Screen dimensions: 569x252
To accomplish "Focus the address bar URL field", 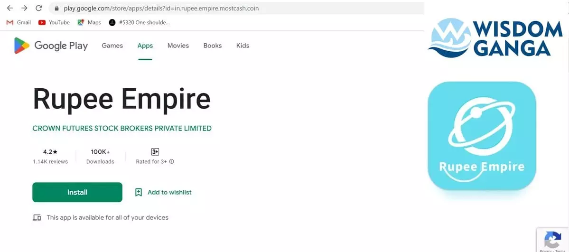I will click(236, 8).
